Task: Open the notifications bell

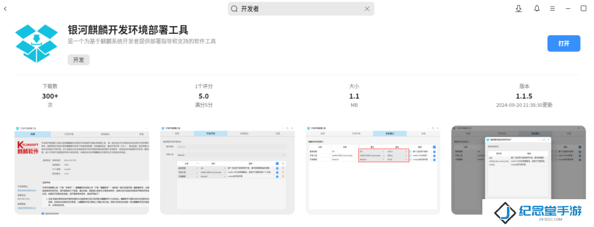Action: pos(537,9)
